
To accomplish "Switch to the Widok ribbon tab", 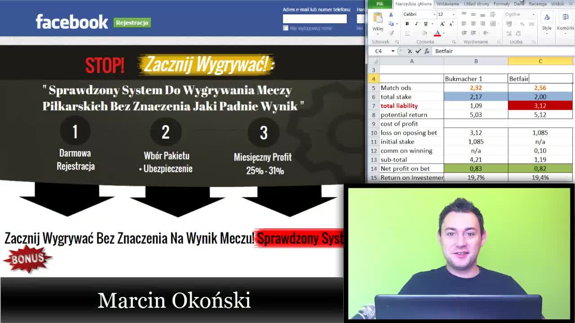I will (x=557, y=4).
